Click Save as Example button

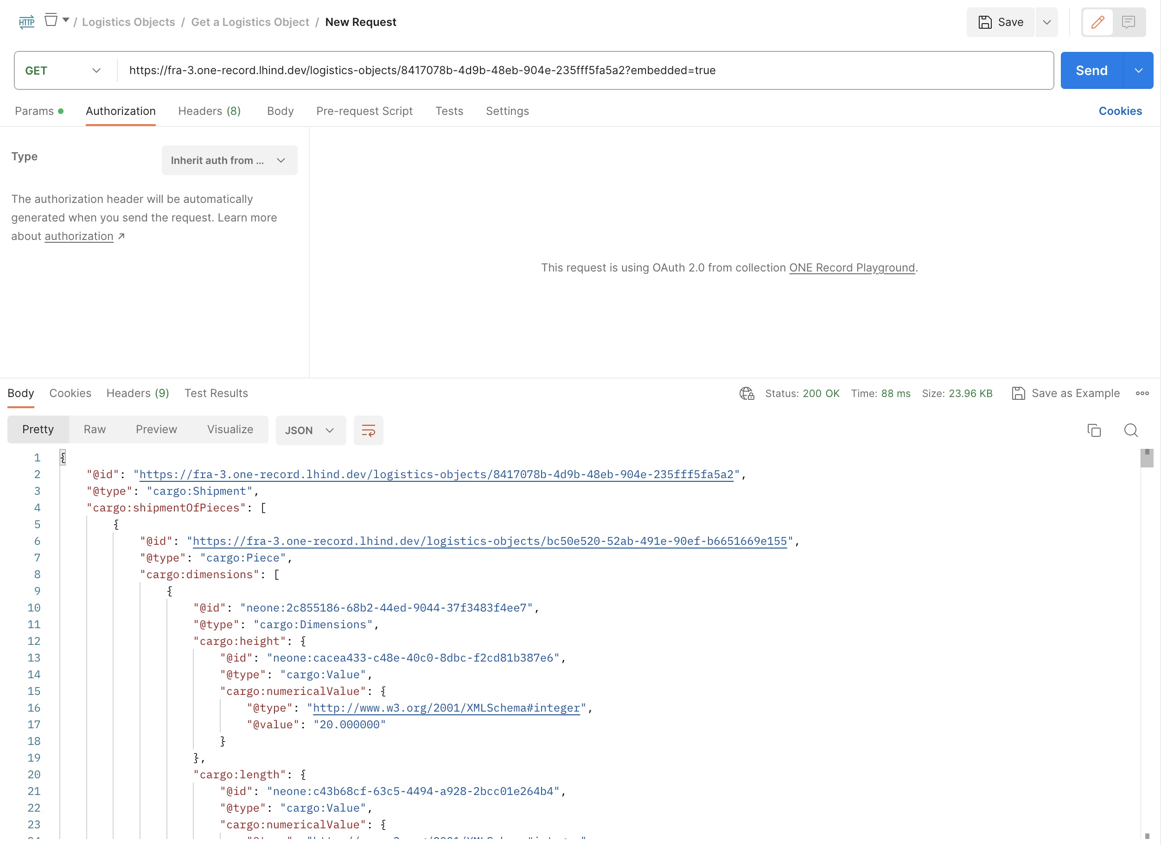[1065, 393]
